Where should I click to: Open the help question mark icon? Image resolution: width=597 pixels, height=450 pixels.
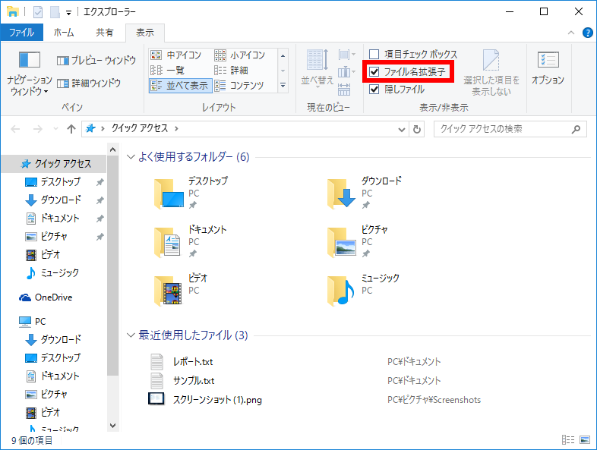tap(587, 33)
